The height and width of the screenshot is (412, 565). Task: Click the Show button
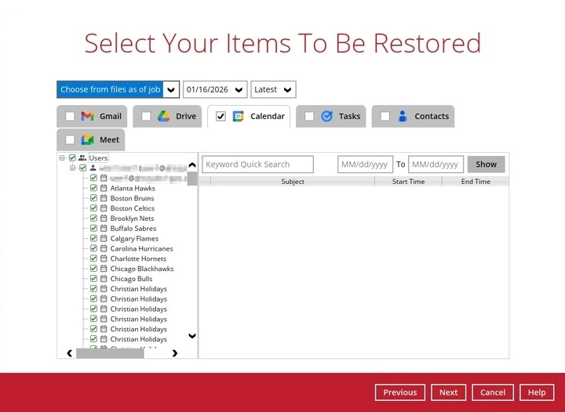[486, 164]
